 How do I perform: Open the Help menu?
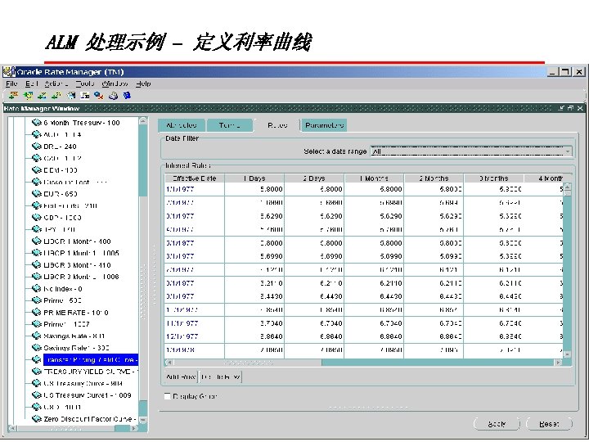click(x=143, y=83)
